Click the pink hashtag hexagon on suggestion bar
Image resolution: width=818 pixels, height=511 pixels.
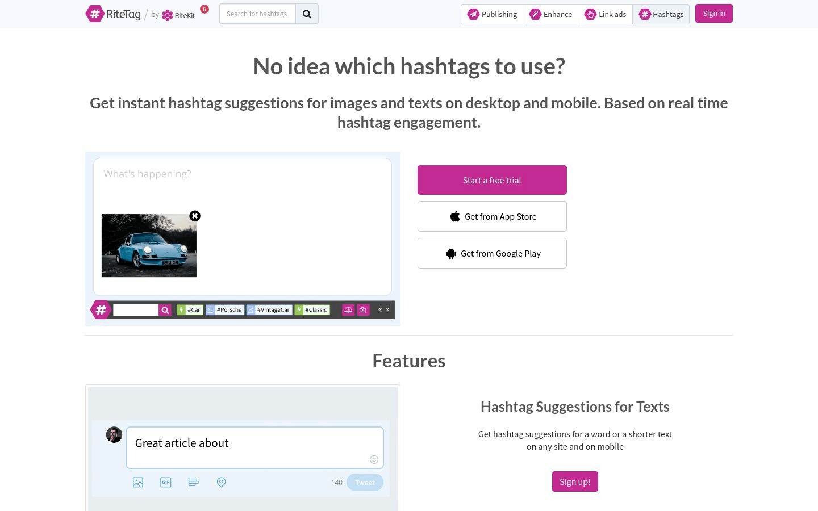pyautogui.click(x=101, y=309)
